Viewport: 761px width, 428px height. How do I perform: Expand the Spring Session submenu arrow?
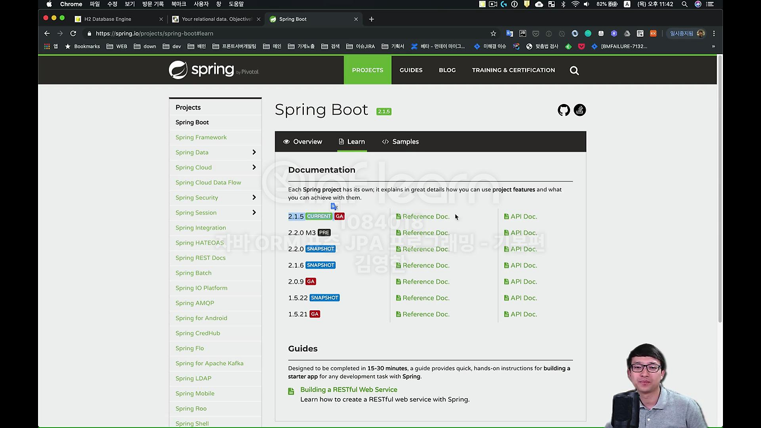254,213
